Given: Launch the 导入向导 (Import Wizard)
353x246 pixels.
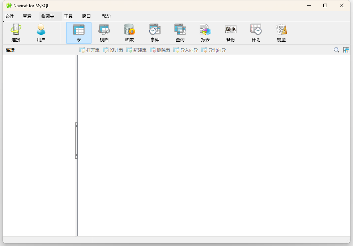Looking at the screenshot, I should [186, 50].
